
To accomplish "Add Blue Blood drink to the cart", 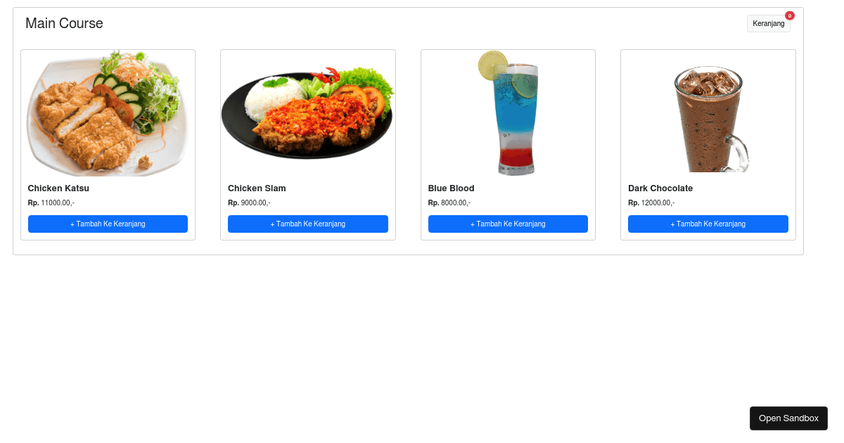I will point(508,224).
